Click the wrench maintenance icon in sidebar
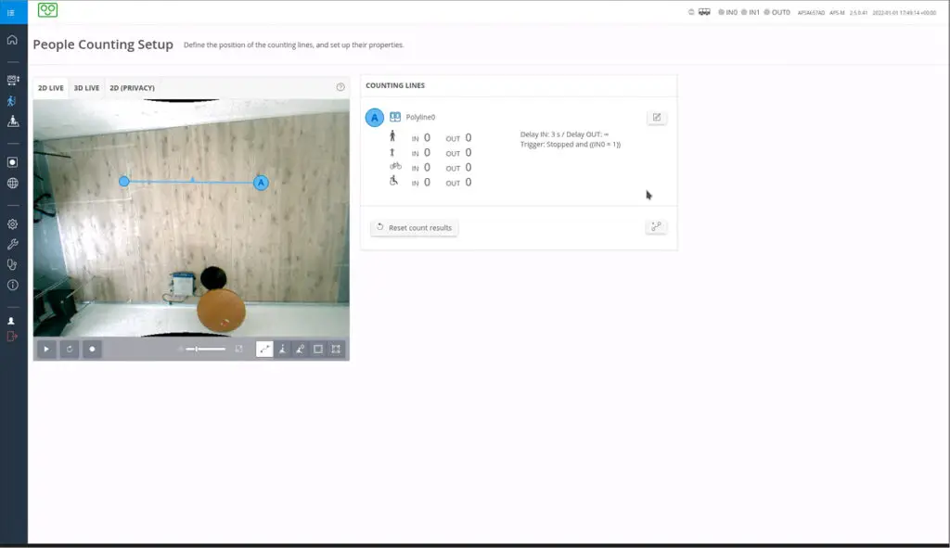950x548 pixels. tap(12, 244)
